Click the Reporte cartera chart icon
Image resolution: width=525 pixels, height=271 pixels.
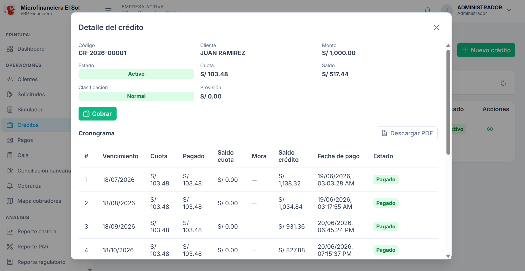click(10, 231)
